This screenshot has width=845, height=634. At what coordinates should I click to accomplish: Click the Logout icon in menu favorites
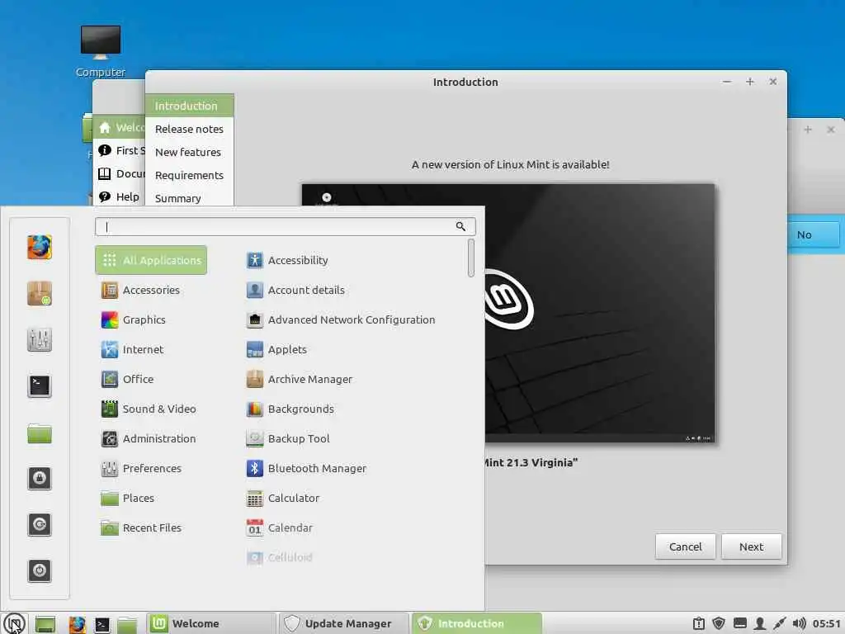pos(40,524)
